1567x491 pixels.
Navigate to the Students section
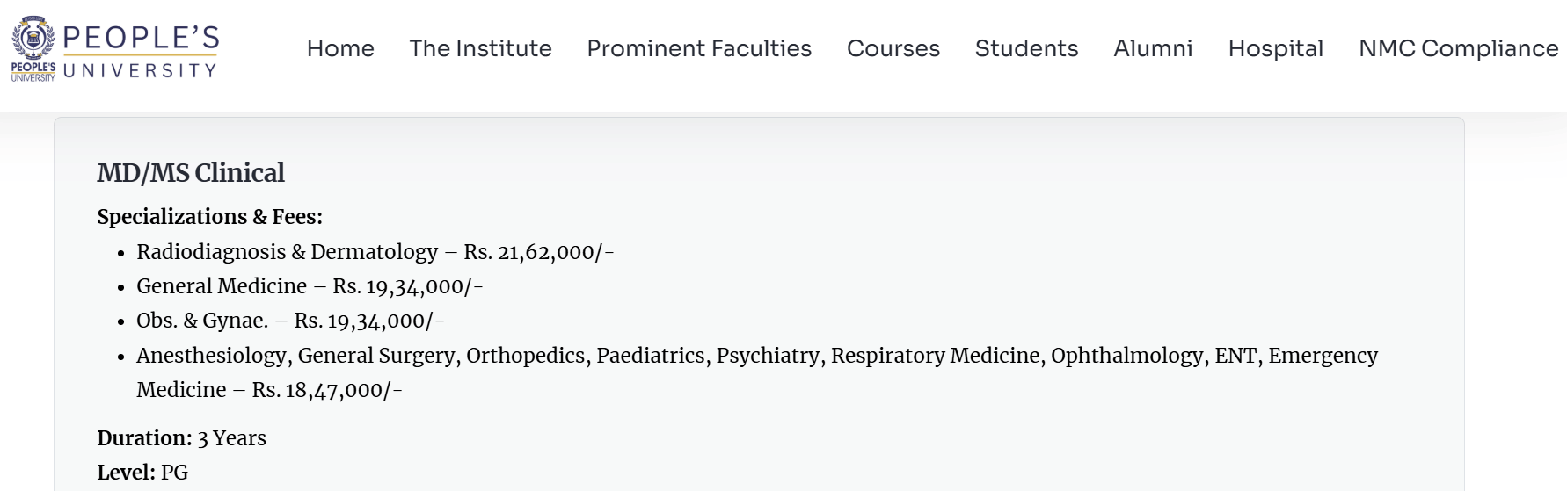pos(1026,48)
